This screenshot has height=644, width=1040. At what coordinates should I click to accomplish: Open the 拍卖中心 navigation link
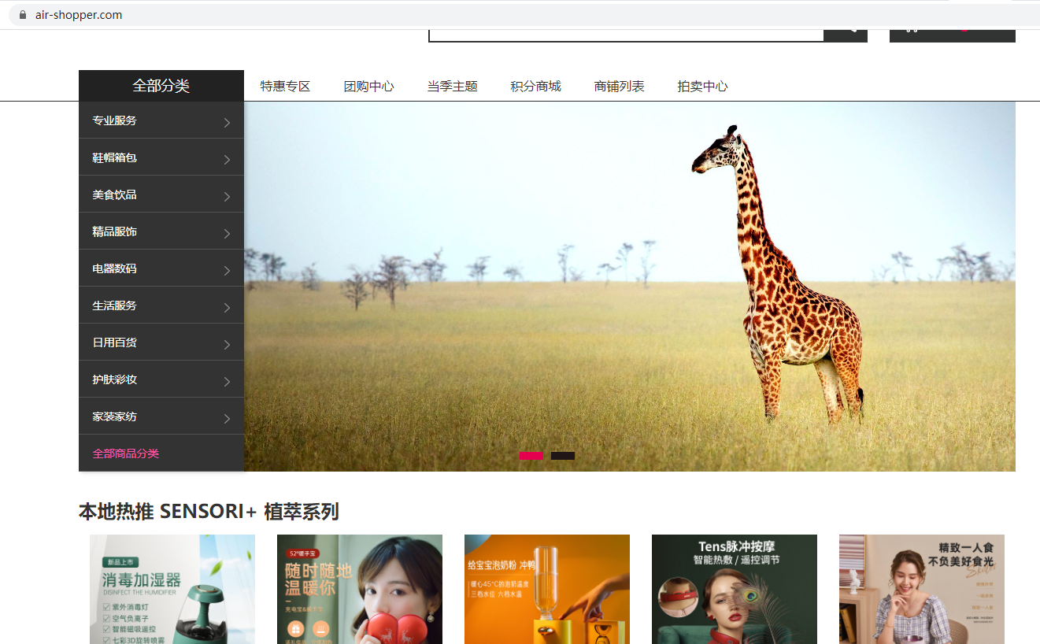(x=702, y=87)
